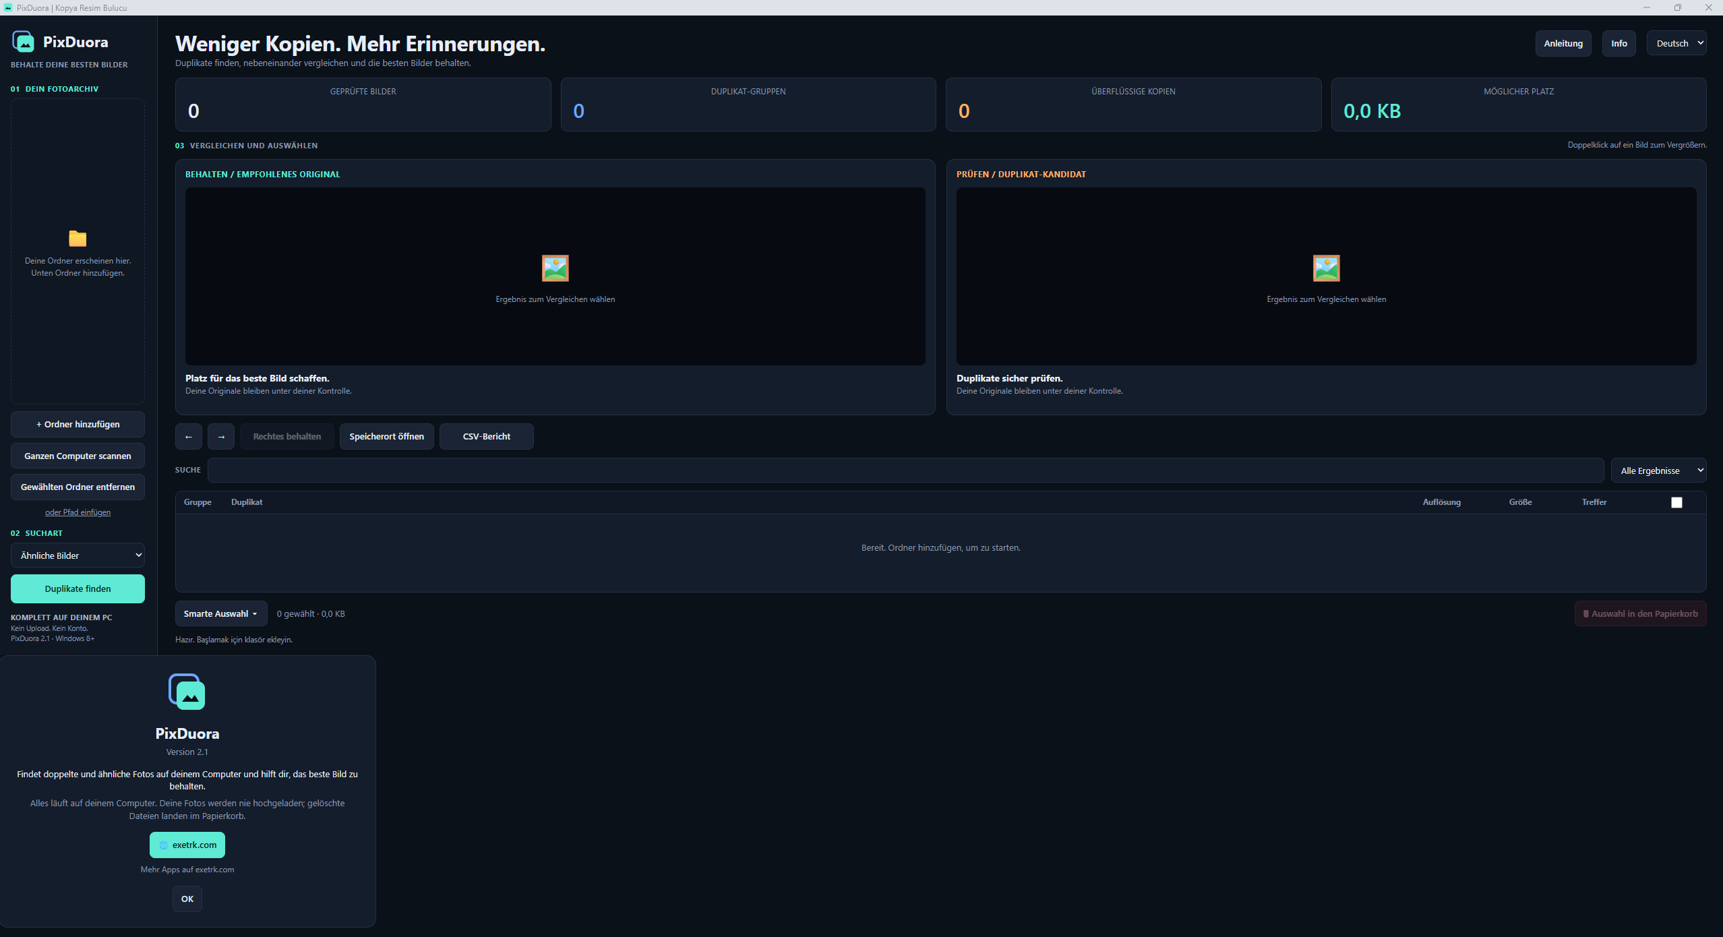This screenshot has width=1723, height=937.
Task: Click Gewählten Ordner entfernen button
Action: tap(78, 487)
